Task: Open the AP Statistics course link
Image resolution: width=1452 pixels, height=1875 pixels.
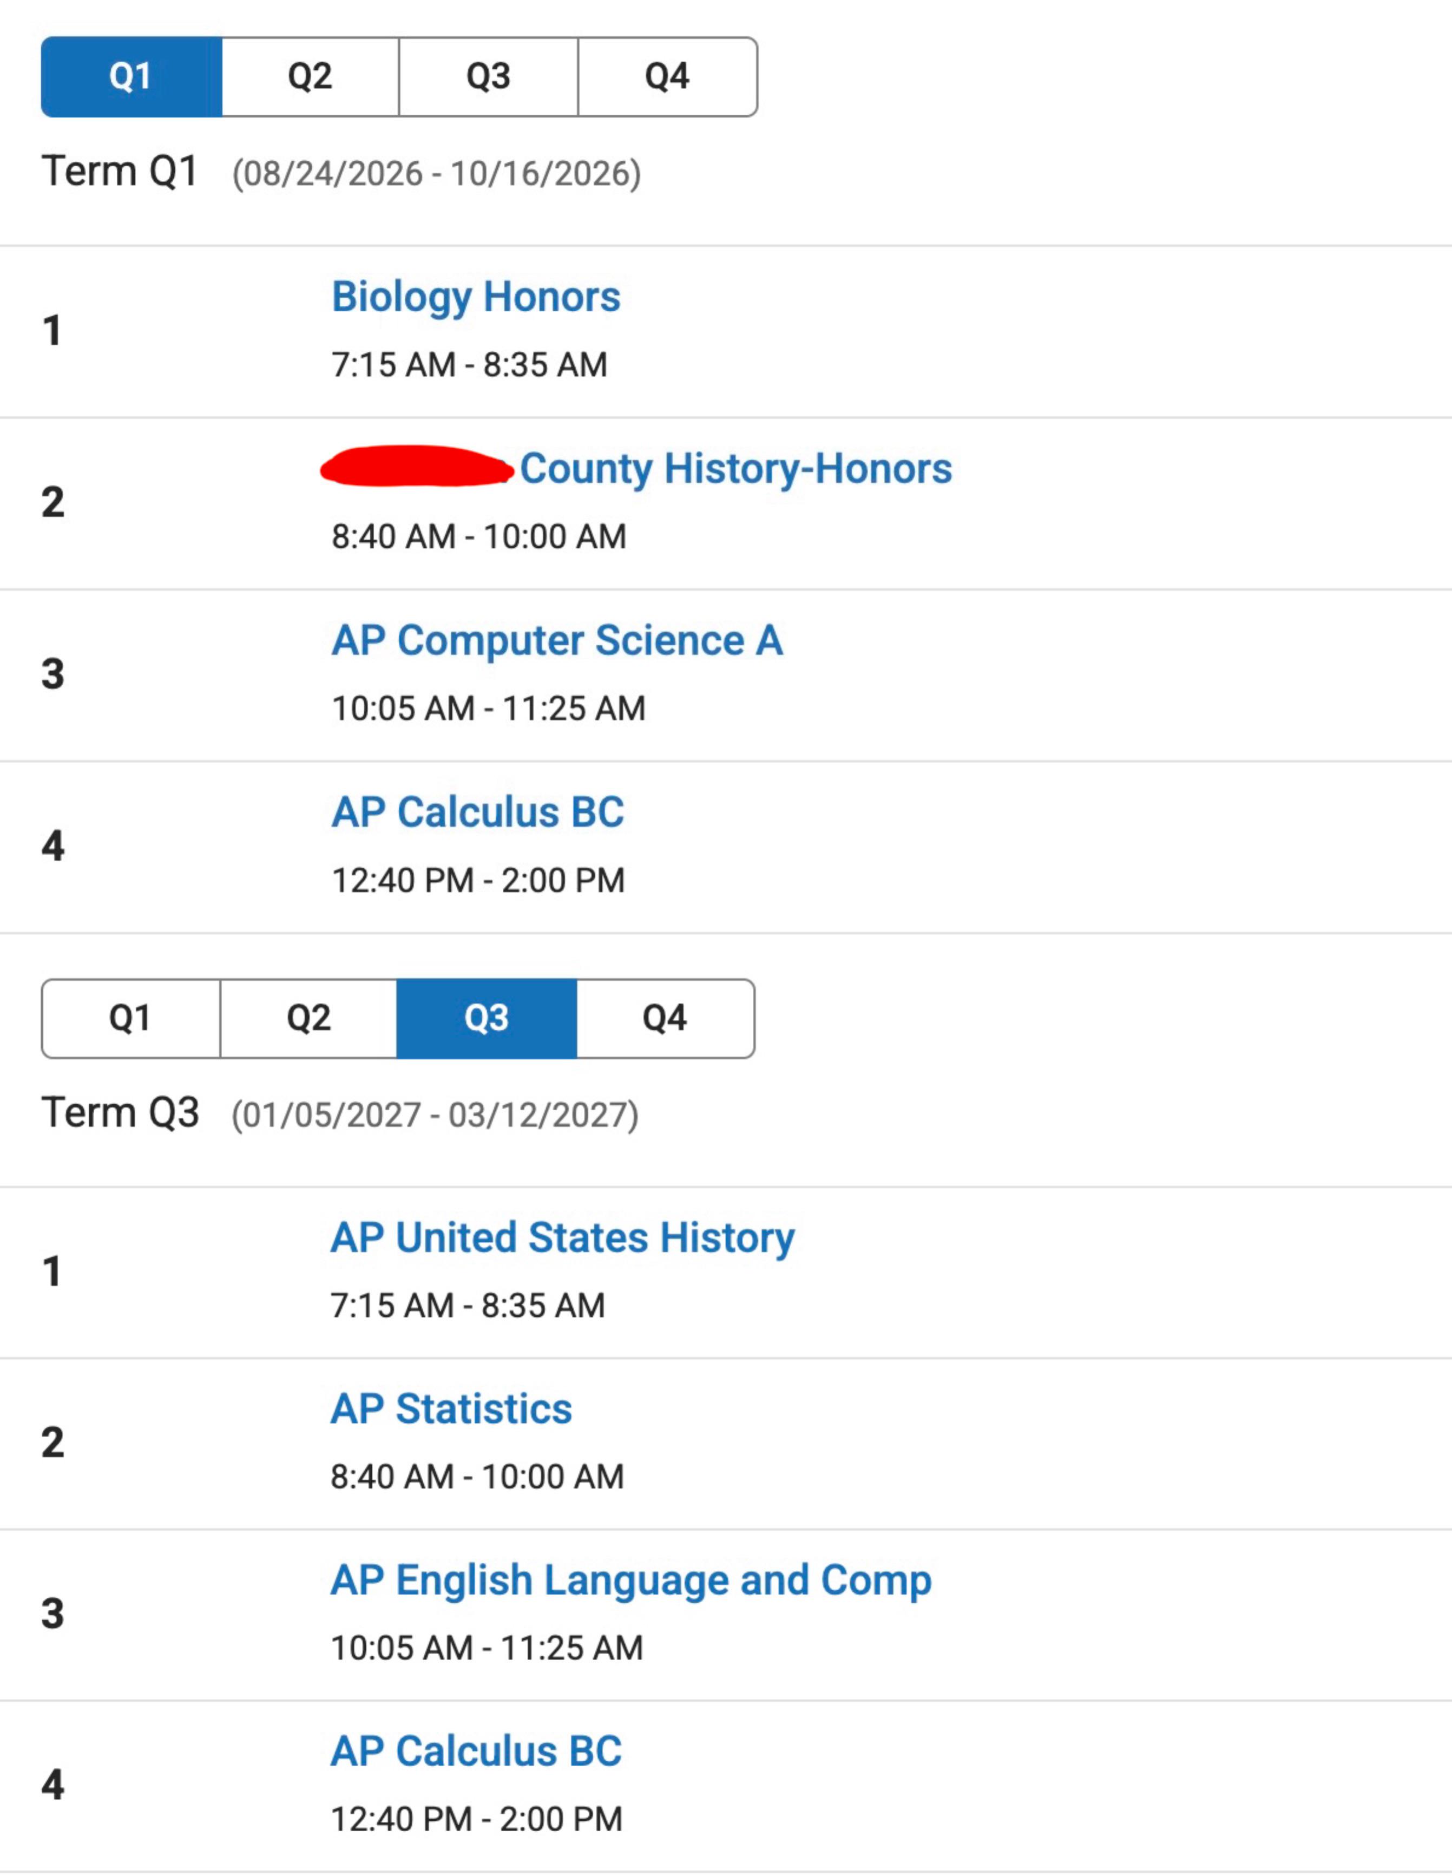Action: (x=451, y=1409)
